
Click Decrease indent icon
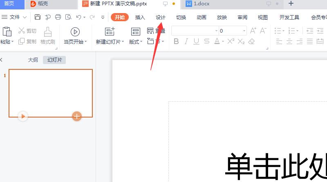310,31
